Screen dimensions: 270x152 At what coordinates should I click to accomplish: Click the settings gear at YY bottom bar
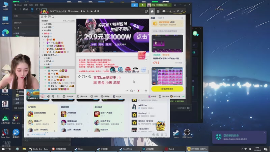coord(162,134)
